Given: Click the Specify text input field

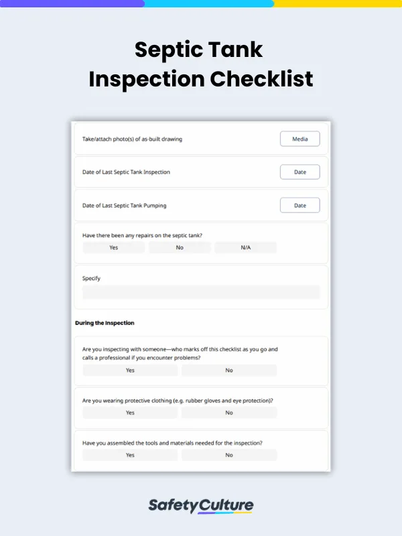Looking at the screenshot, I should [201, 291].
